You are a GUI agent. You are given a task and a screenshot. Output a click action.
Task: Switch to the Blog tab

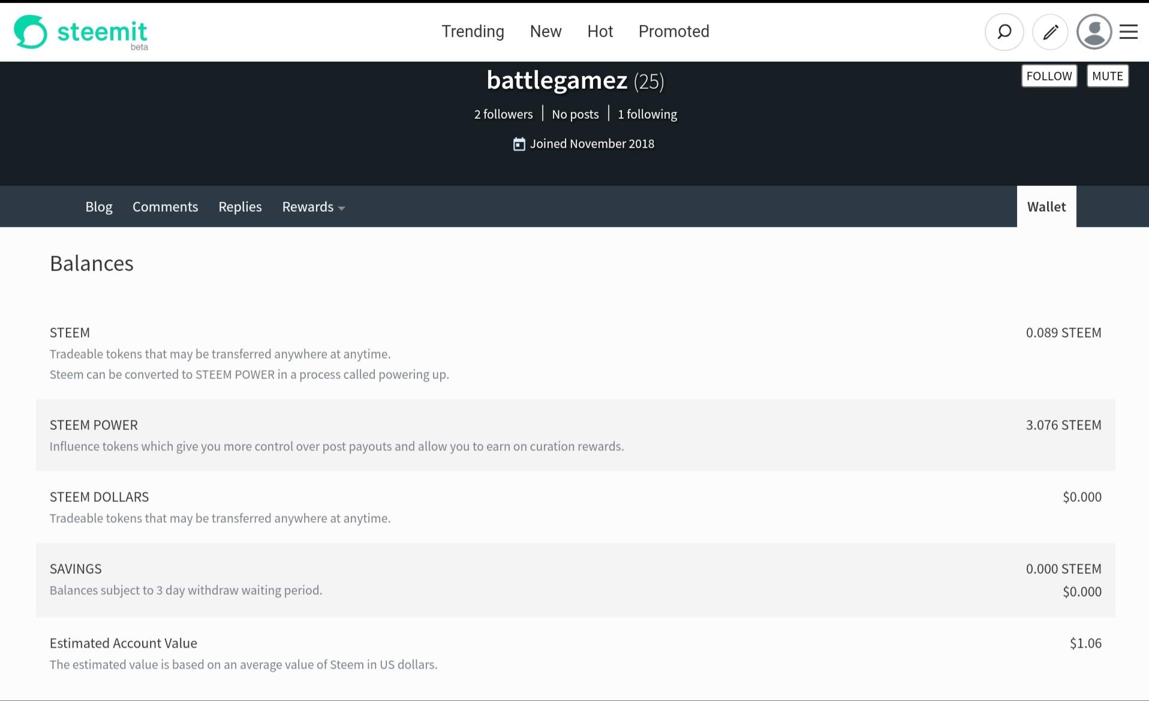99,207
